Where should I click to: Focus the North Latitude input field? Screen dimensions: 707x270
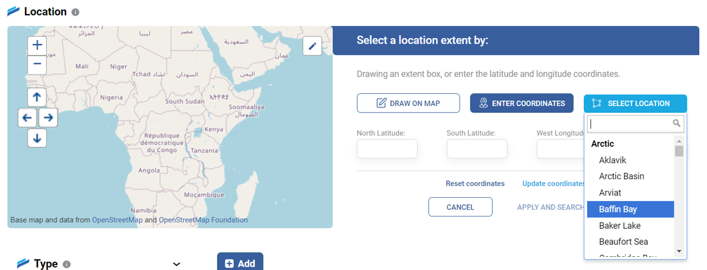387,149
